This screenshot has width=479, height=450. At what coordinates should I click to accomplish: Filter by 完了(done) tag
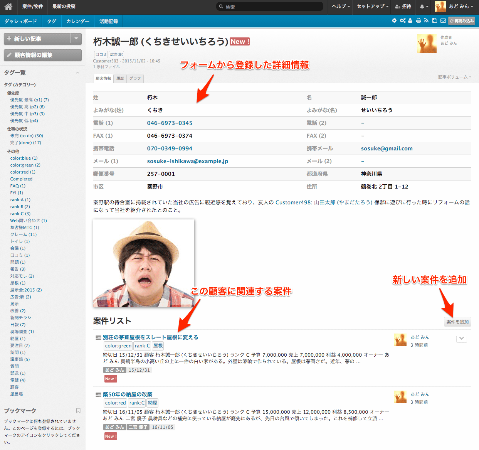point(25,143)
